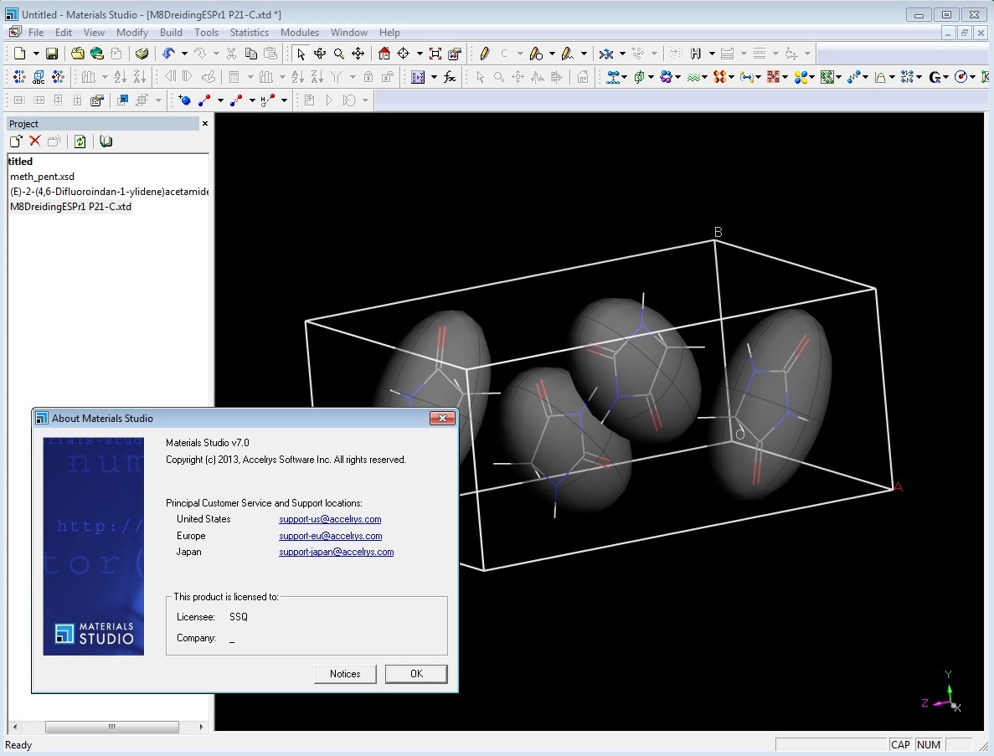This screenshot has height=756, width=994.
Task: Activate the Selection arrow tool
Action: [x=301, y=54]
